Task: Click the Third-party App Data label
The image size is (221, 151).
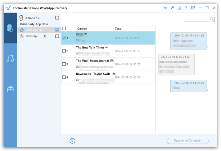Action: [x=34, y=24]
